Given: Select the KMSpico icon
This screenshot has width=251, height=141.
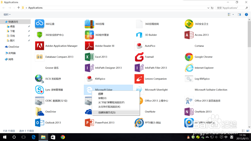Looking at the screenshot, I should [x=89, y=79].
